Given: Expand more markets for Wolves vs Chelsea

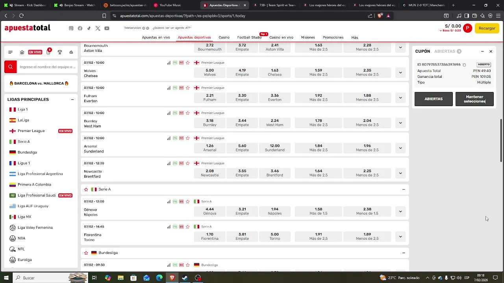Looking at the screenshot, I should [x=400, y=72].
